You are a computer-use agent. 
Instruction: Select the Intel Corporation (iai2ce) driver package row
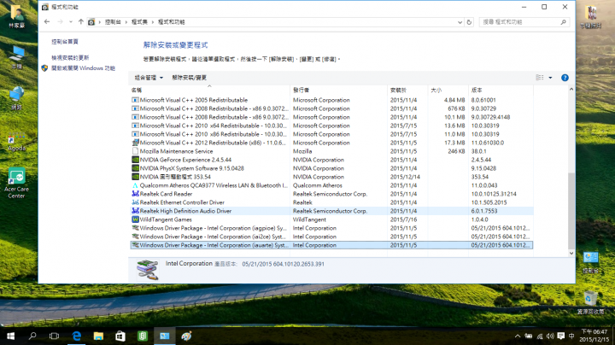click(x=331, y=237)
